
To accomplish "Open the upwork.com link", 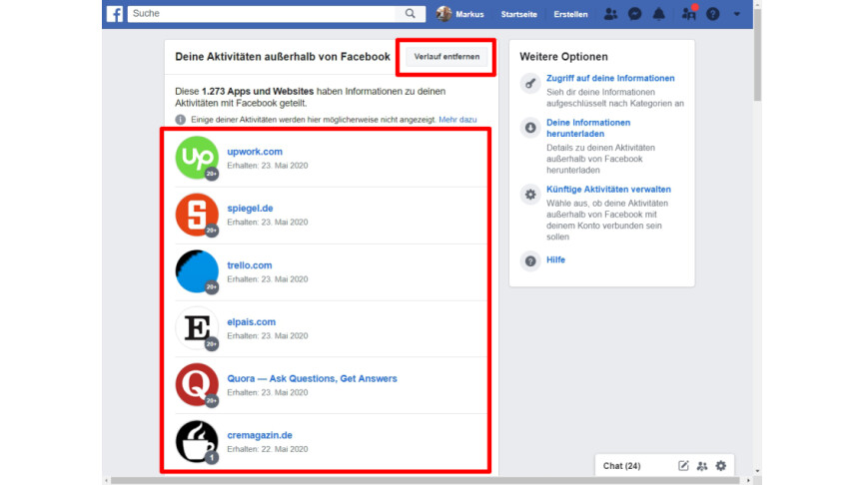I will click(255, 152).
